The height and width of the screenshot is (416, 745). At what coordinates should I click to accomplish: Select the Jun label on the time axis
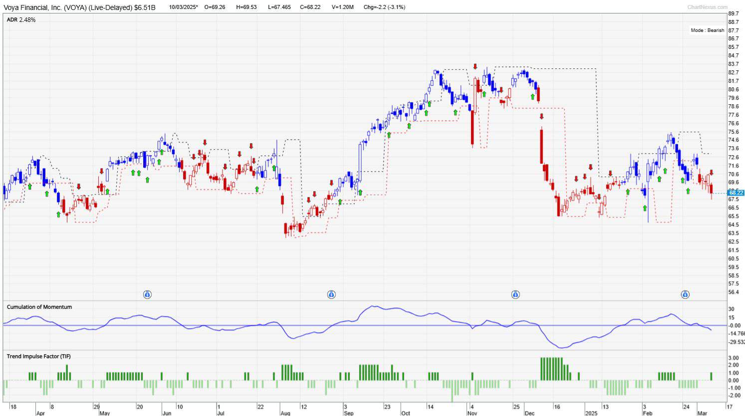[167, 414]
